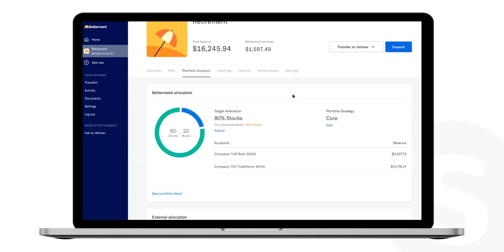
Task: Click the Home house icon
Action: (87, 40)
